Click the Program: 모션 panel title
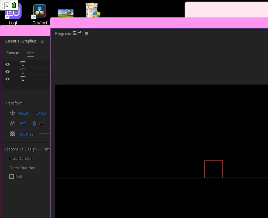This screenshot has width=268, height=218. [68, 33]
